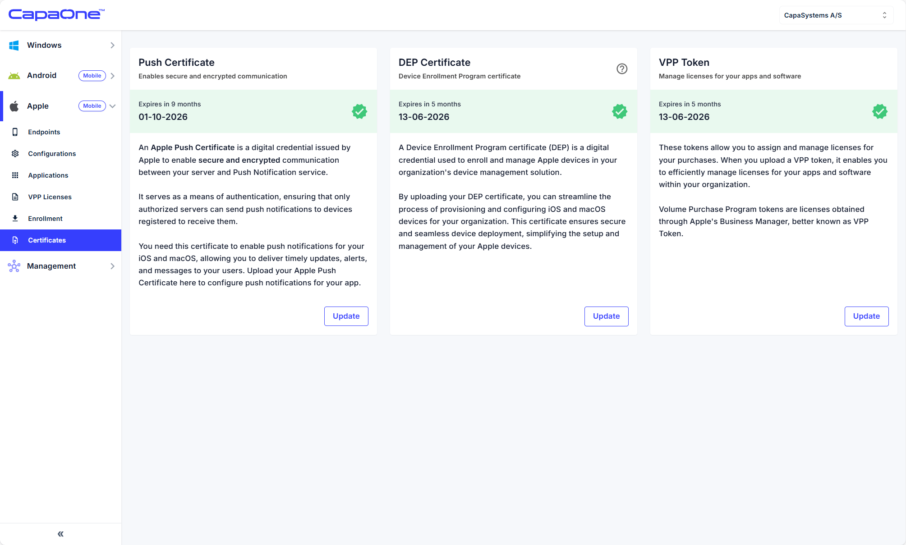Click the Configurations gear icon
The image size is (906, 545).
point(15,154)
